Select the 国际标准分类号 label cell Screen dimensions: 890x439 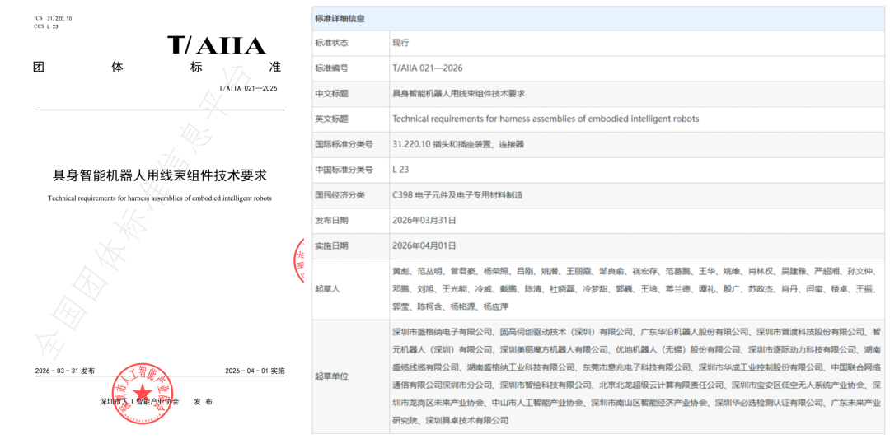(350, 145)
